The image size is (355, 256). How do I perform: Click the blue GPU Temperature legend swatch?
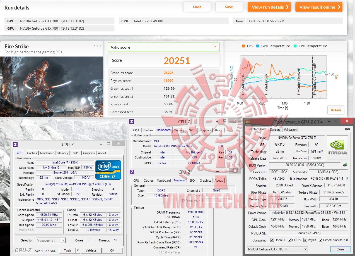[x=258, y=46]
